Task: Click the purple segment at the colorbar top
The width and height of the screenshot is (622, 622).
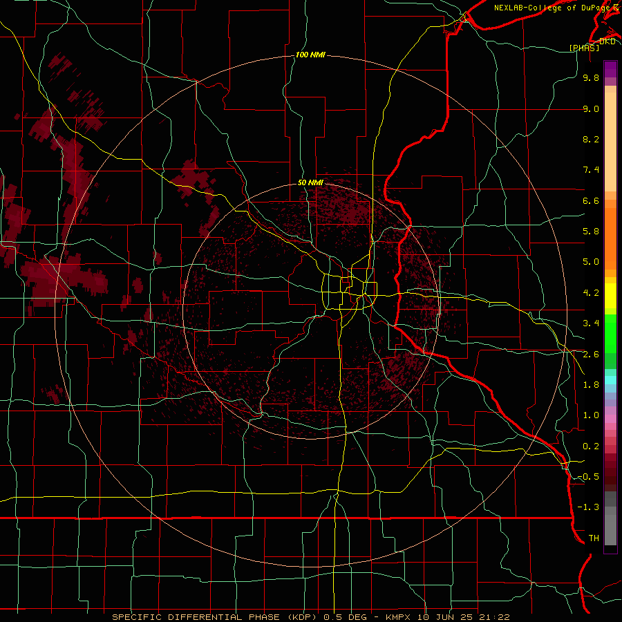Action: click(610, 69)
